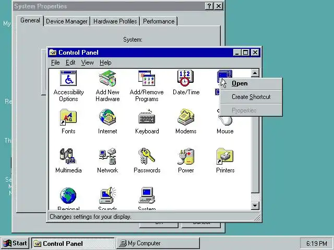Open the Edit menu
The height and width of the screenshot is (250, 334).
point(70,63)
